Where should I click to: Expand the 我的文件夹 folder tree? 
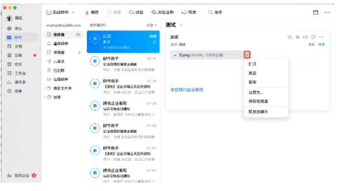45,88
